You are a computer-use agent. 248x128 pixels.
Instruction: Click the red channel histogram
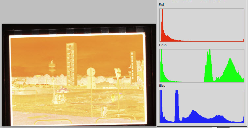pyautogui.click(x=202, y=25)
